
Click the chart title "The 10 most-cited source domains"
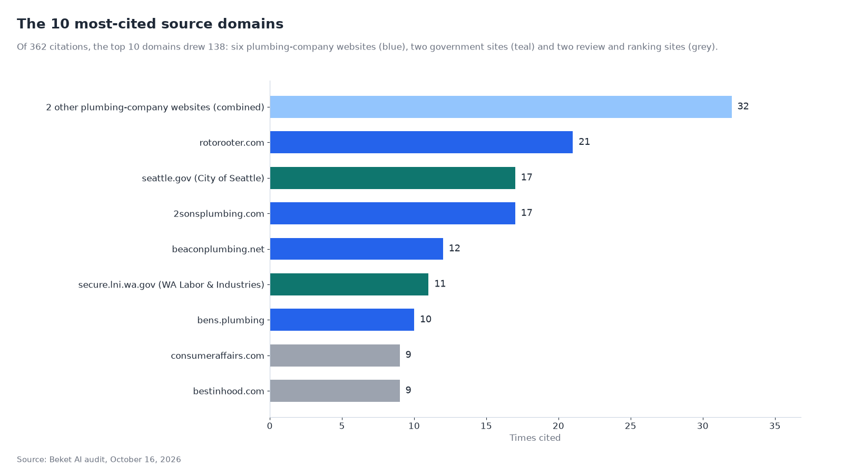click(150, 24)
